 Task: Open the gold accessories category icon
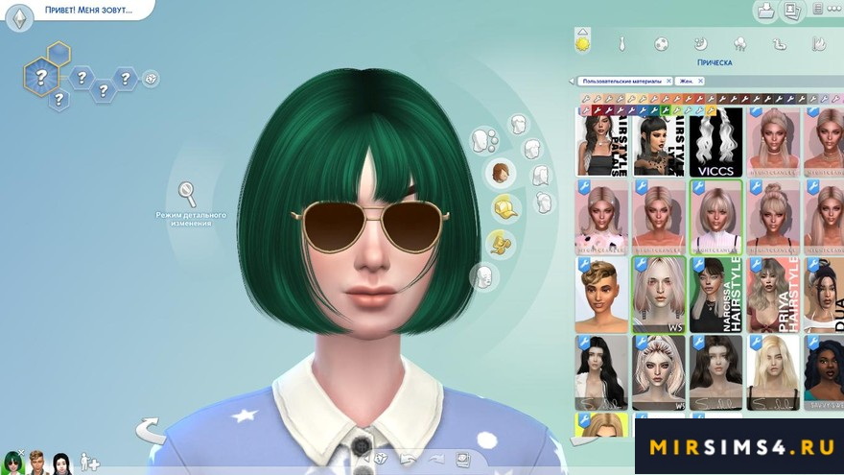(501, 244)
